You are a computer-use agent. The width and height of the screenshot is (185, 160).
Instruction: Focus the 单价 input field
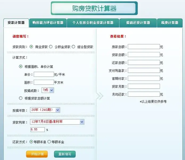[44, 75]
